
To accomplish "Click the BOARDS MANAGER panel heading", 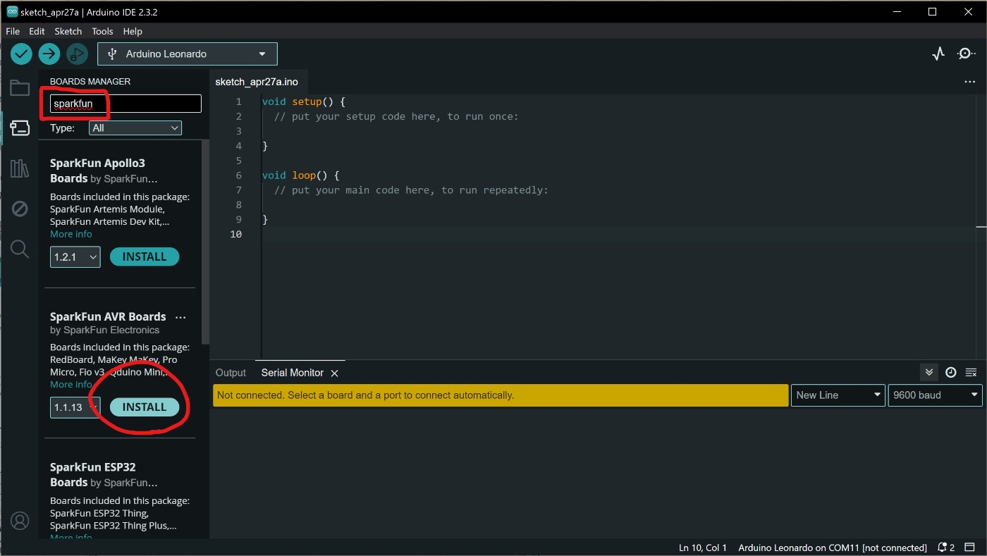I will tap(90, 82).
